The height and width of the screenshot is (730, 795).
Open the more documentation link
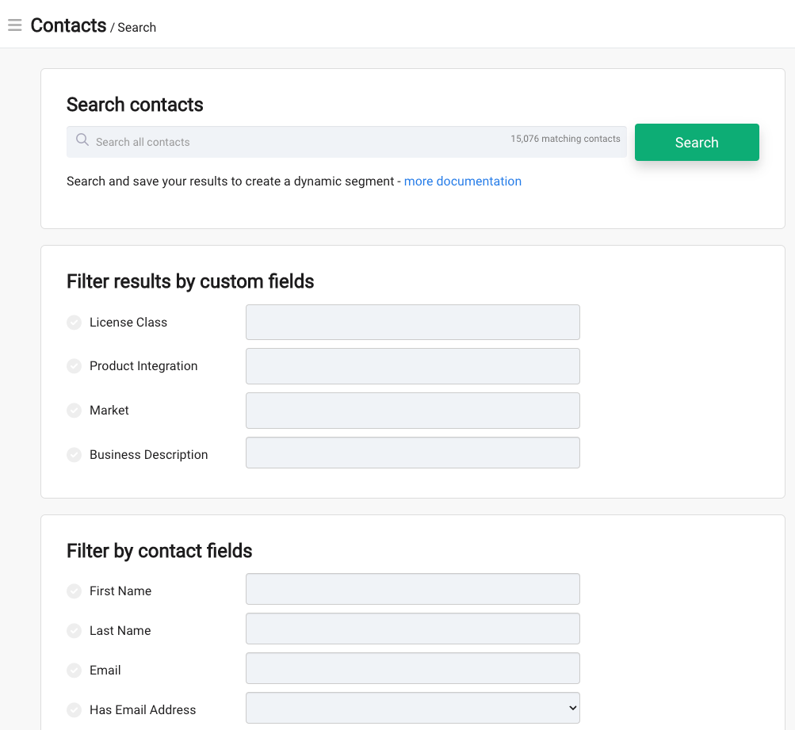click(462, 182)
